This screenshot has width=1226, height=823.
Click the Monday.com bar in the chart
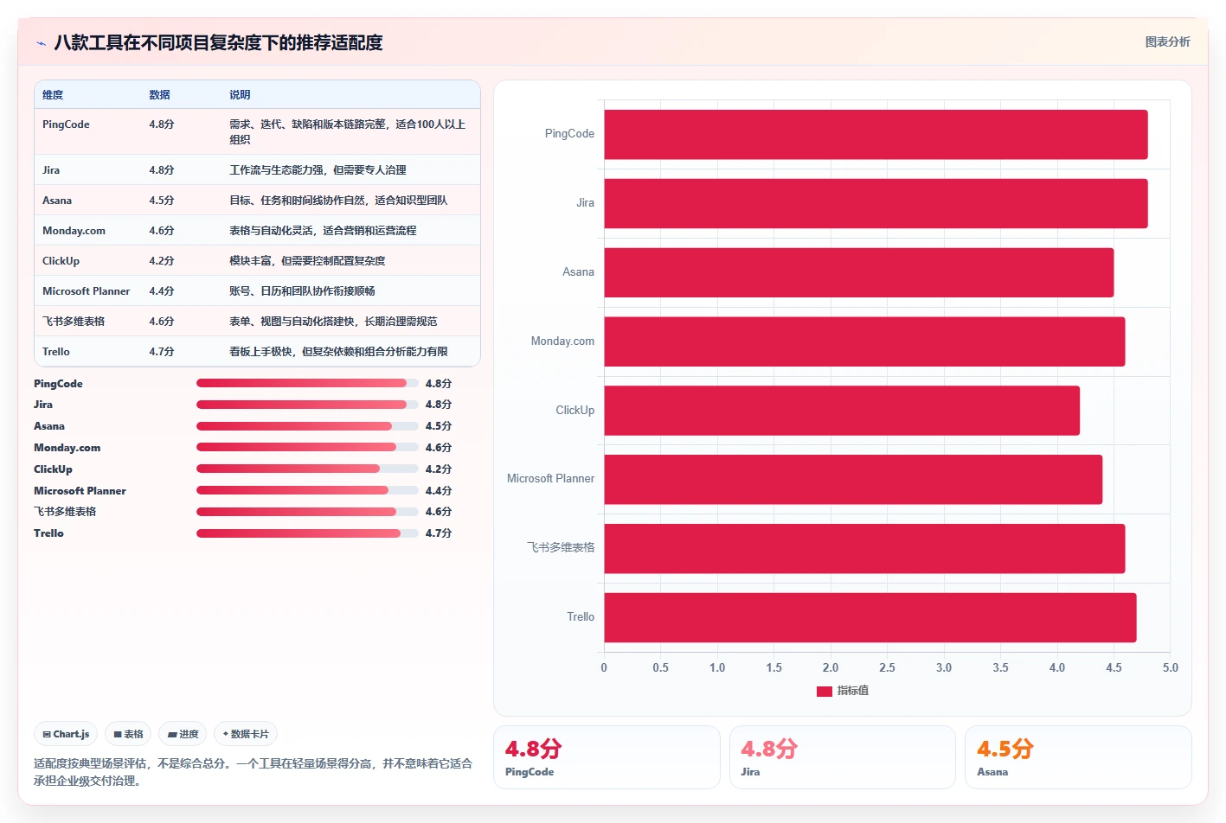point(864,341)
